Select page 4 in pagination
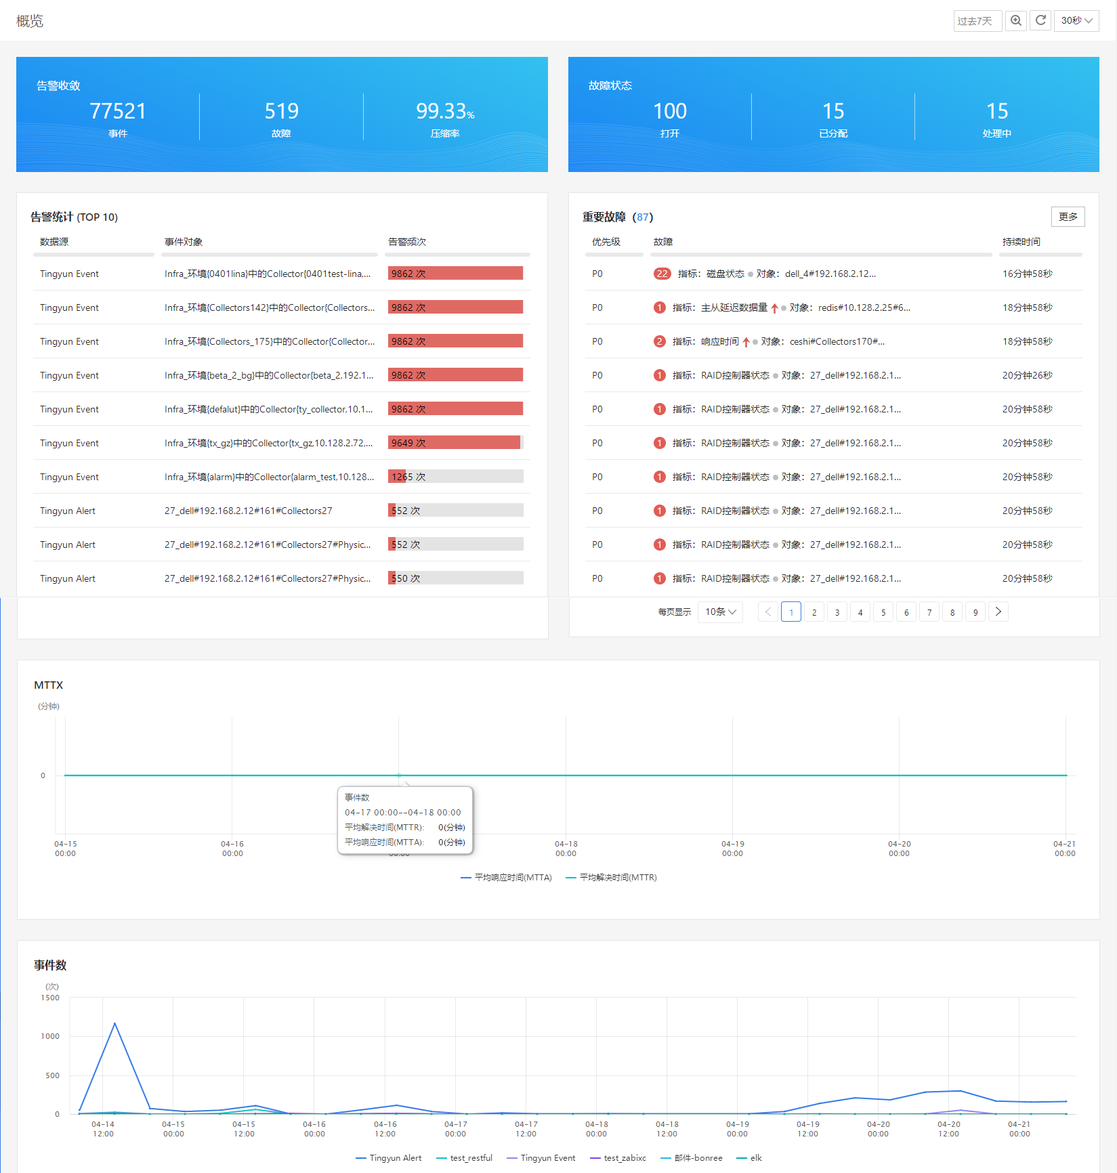The width and height of the screenshot is (1117, 1173). click(860, 612)
